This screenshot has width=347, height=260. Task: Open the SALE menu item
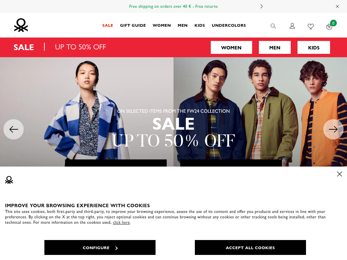107,25
